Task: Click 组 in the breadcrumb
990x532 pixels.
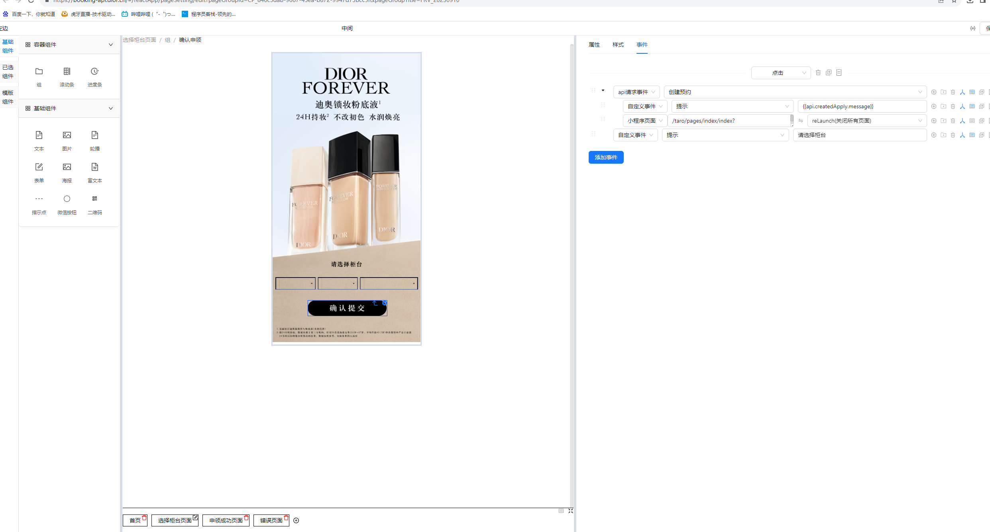Action: [167, 40]
